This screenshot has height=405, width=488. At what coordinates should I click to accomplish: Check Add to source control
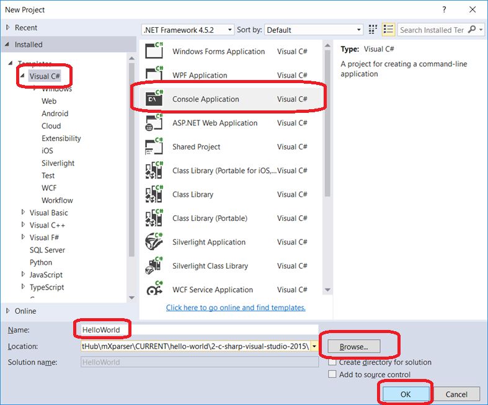[x=332, y=374]
